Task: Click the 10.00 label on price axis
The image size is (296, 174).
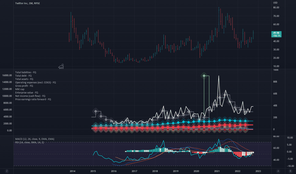Action: pos(276,66)
